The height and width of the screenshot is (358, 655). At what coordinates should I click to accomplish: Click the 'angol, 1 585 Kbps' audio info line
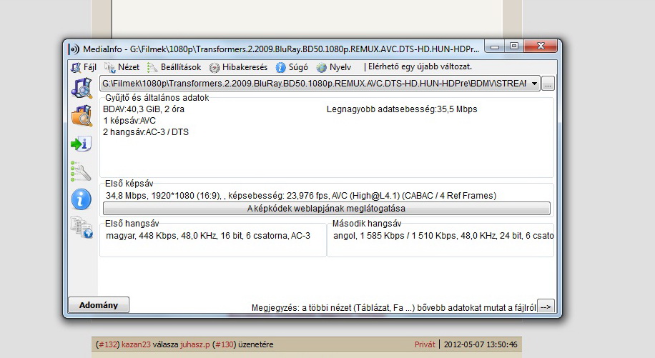pos(443,236)
